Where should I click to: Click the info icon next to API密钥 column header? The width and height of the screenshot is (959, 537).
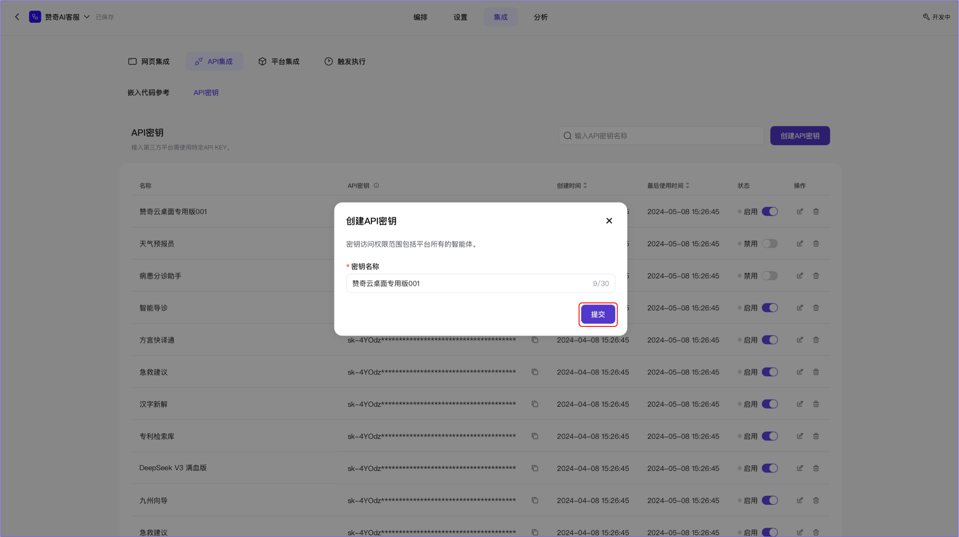click(x=377, y=185)
